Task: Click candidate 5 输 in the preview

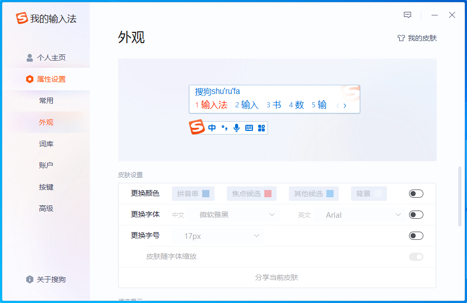Action: tap(319, 105)
